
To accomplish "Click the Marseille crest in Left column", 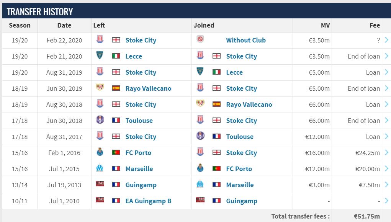I will click(100, 168).
